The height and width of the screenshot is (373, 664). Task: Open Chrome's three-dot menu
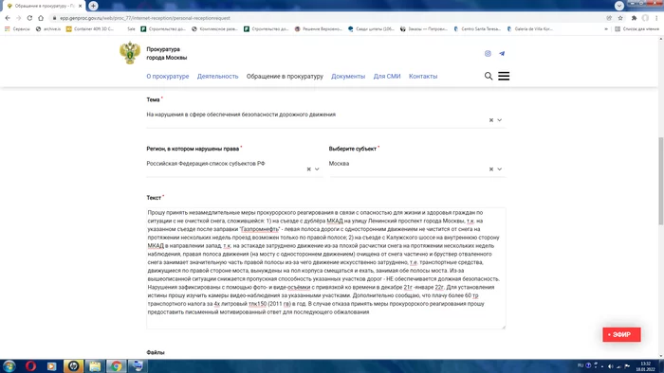coord(656,18)
